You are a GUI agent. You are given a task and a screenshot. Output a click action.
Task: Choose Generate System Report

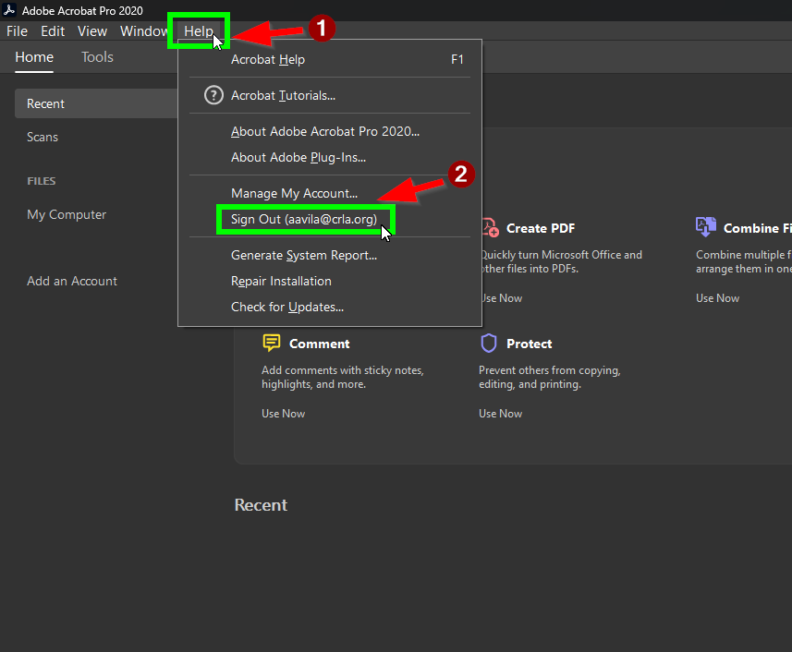click(330, 255)
